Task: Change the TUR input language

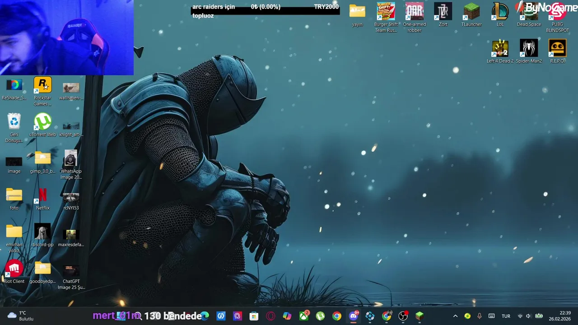Action: [x=506, y=316]
